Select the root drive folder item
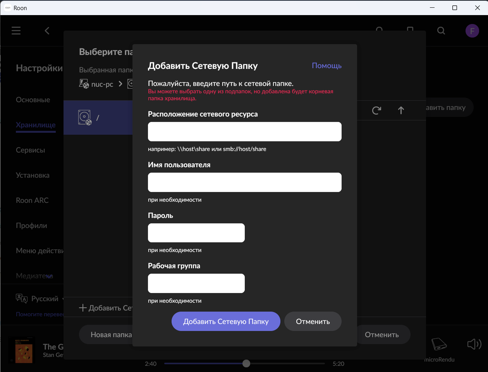 (98, 117)
